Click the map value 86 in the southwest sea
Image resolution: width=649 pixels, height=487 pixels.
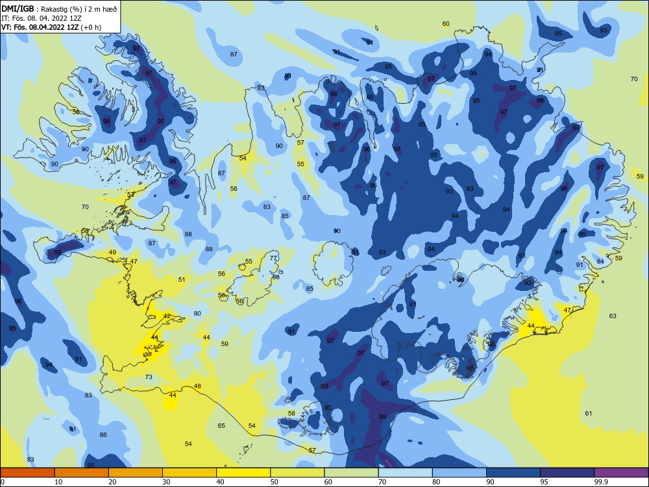click(x=103, y=435)
